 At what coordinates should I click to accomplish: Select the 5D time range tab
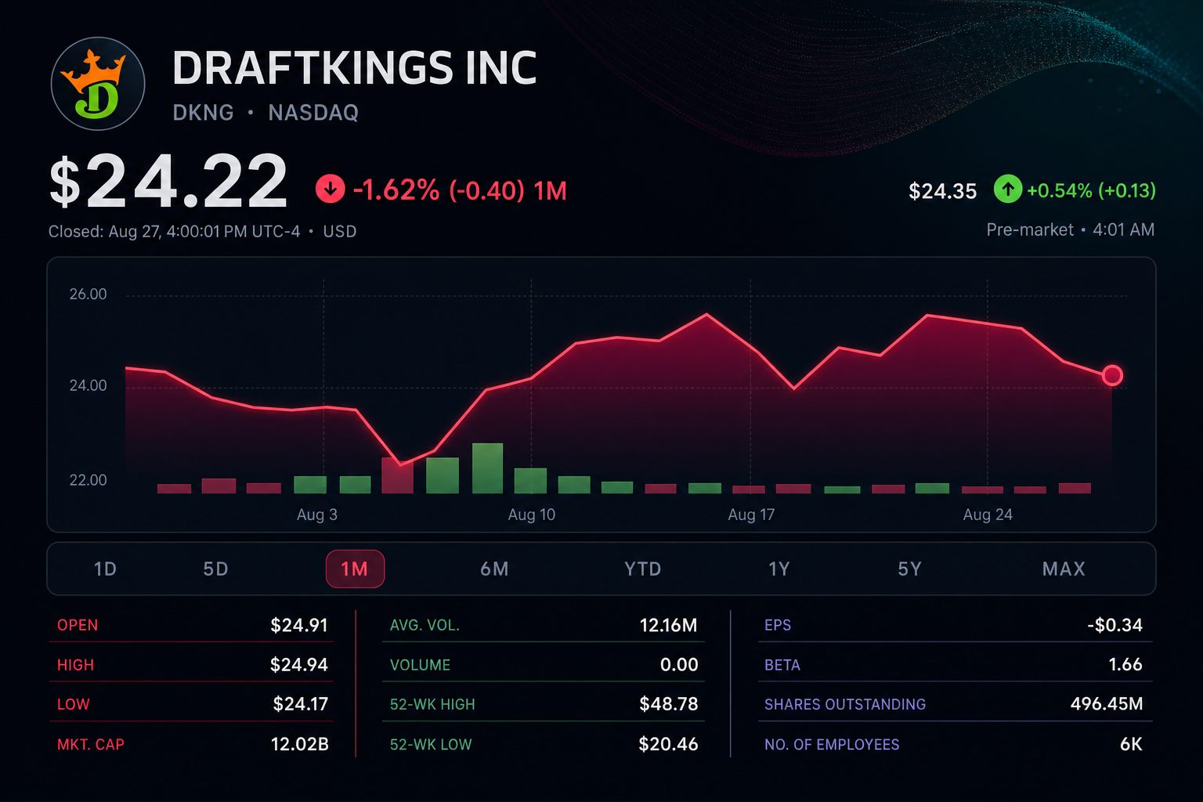[x=215, y=569]
